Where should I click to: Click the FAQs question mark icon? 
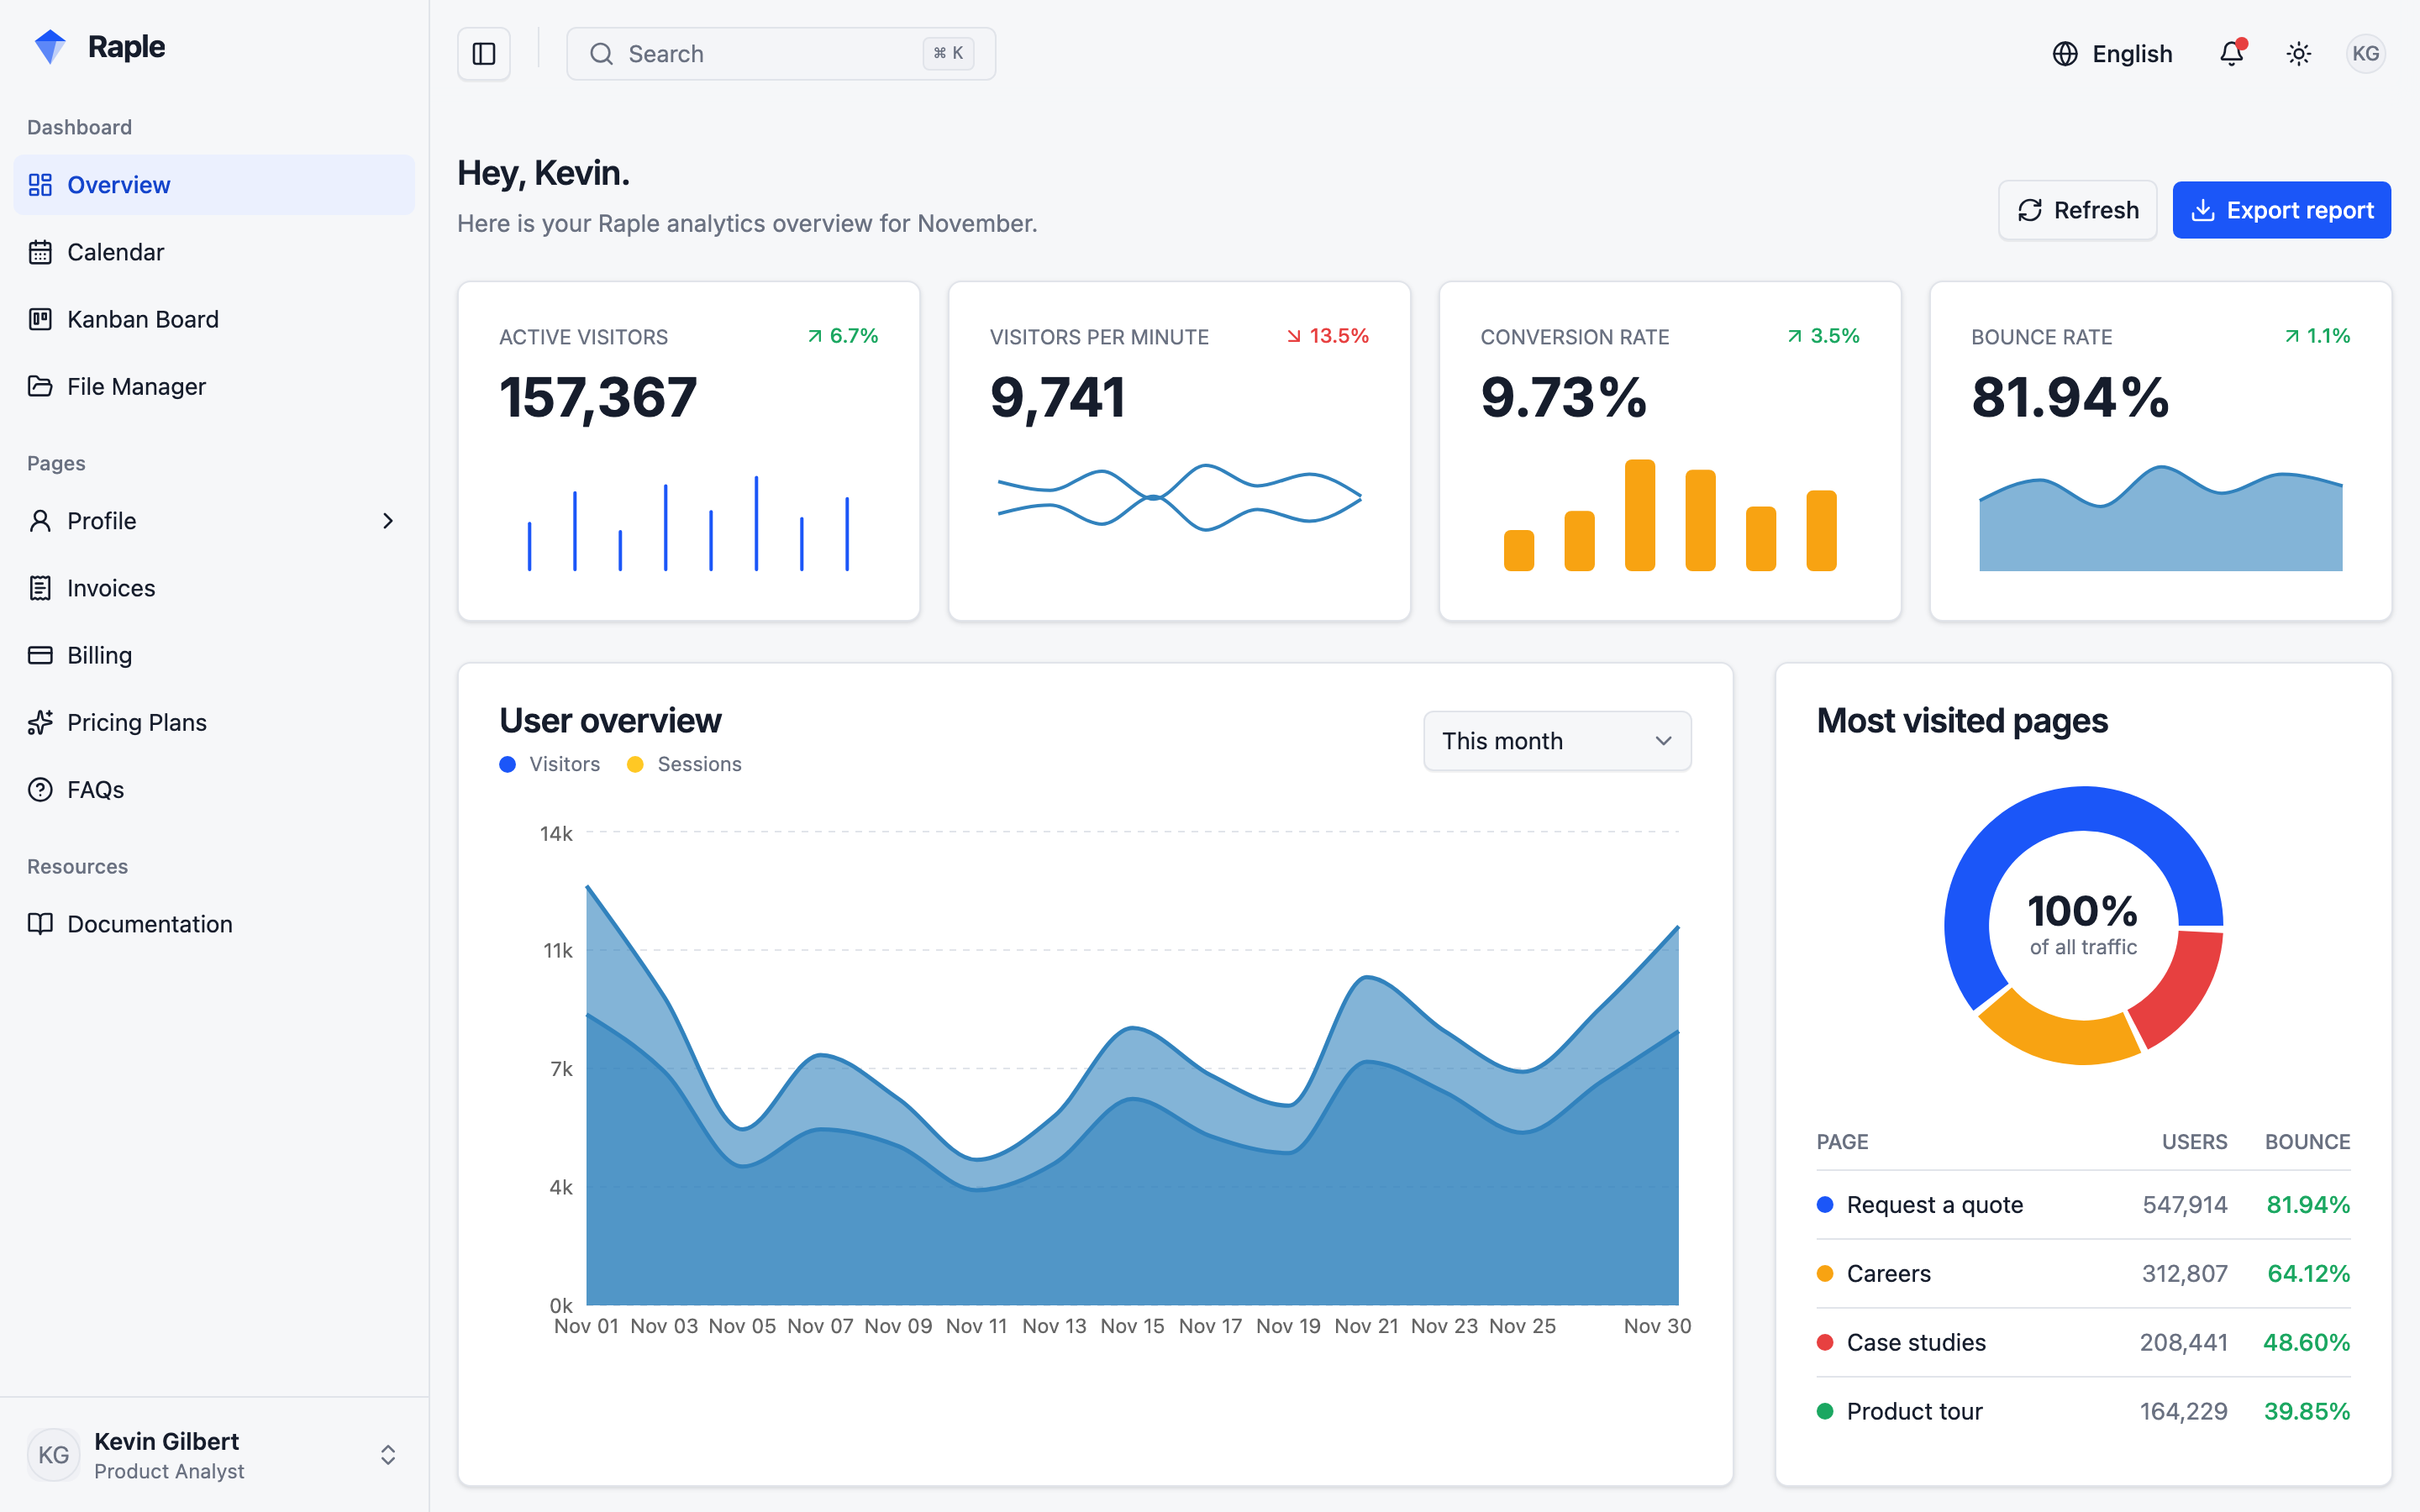40,790
